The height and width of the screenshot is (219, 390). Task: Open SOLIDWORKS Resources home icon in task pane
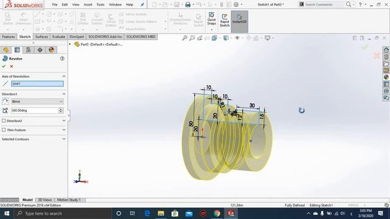386,50
